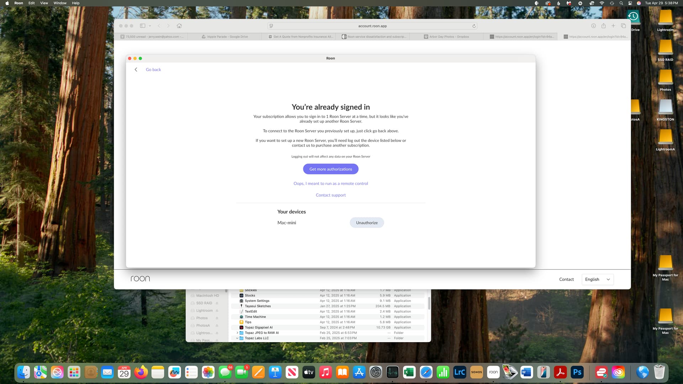The width and height of the screenshot is (683, 384).
Task: Click Unauthorize button for Mac-mini
Action: click(367, 223)
